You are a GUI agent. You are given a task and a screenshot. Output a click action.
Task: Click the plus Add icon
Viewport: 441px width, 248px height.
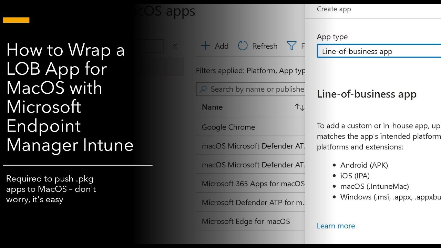click(205, 46)
